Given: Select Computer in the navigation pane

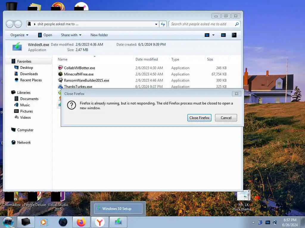Looking at the screenshot, I should [x=25, y=130].
